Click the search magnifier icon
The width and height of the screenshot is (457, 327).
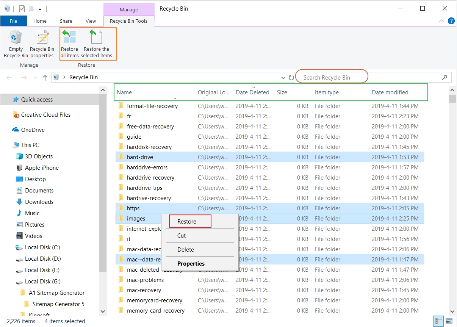pos(445,78)
